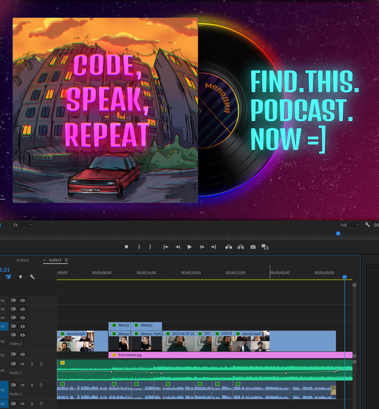Select the trailer3 sequence tab
This screenshot has height=409, width=379.
click(x=55, y=260)
